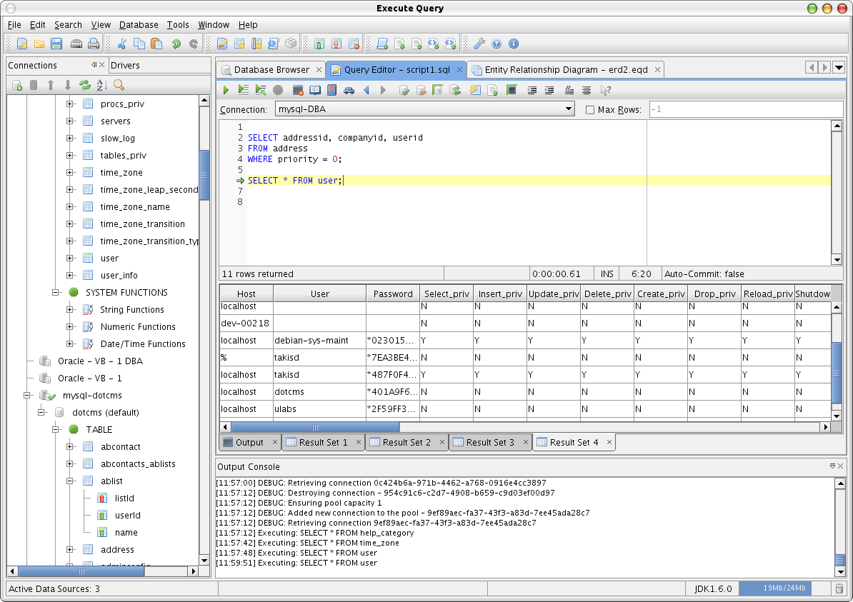Expand the address table node
The image size is (853, 602).
70,549
